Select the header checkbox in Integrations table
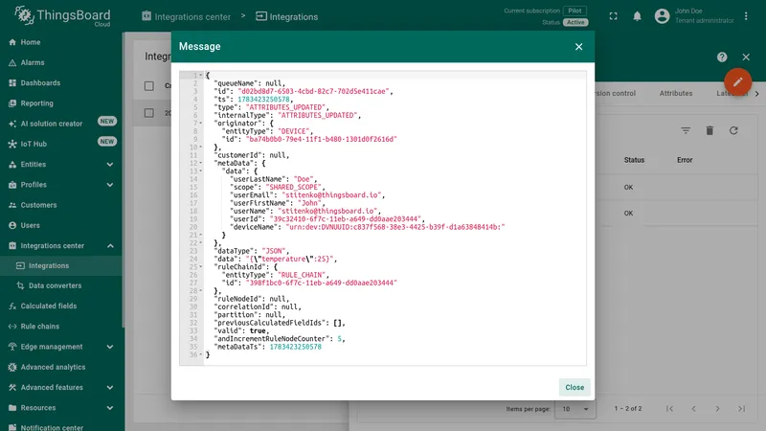 click(149, 86)
